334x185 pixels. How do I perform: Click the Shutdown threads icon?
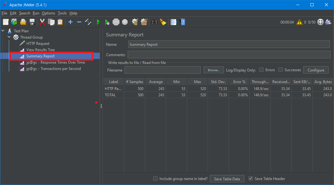[125, 22]
